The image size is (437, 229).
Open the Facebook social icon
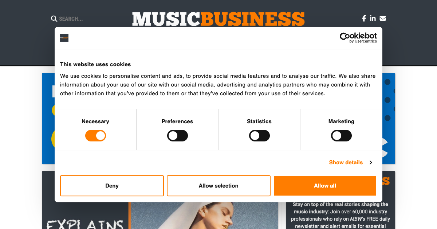coord(364,18)
